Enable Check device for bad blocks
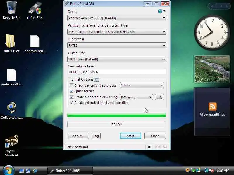Screen dimensions: 234x175 (x=71, y=85)
